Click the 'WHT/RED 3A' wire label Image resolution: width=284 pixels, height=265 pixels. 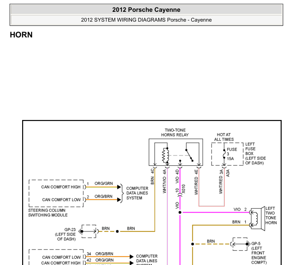click(x=221, y=182)
